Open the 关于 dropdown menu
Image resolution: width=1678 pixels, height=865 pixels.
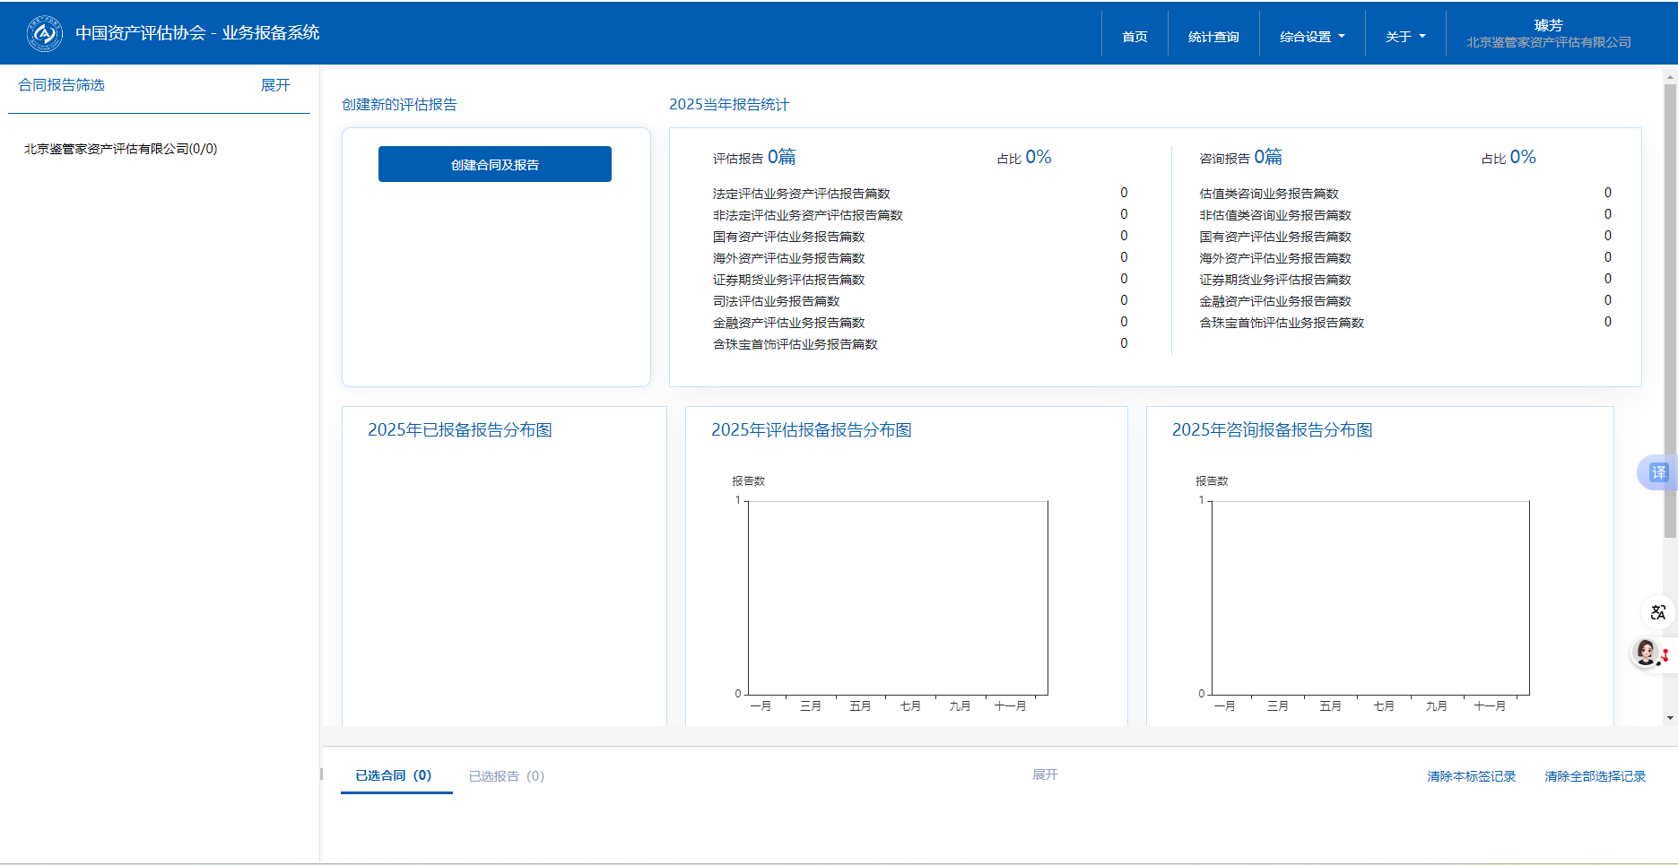coord(1404,37)
